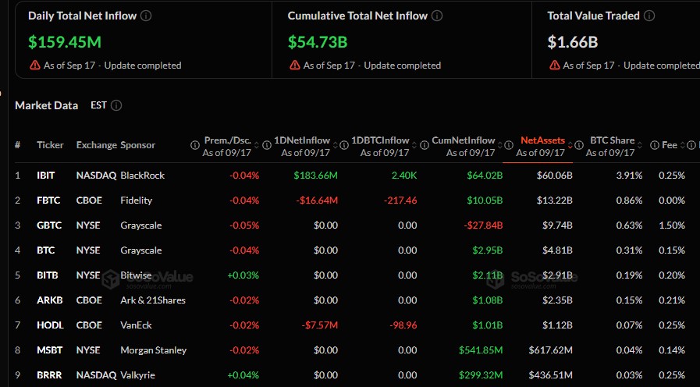Image resolution: width=700 pixels, height=387 pixels.
Task: Open info icon left of BTC Share header
Action: click(579, 145)
